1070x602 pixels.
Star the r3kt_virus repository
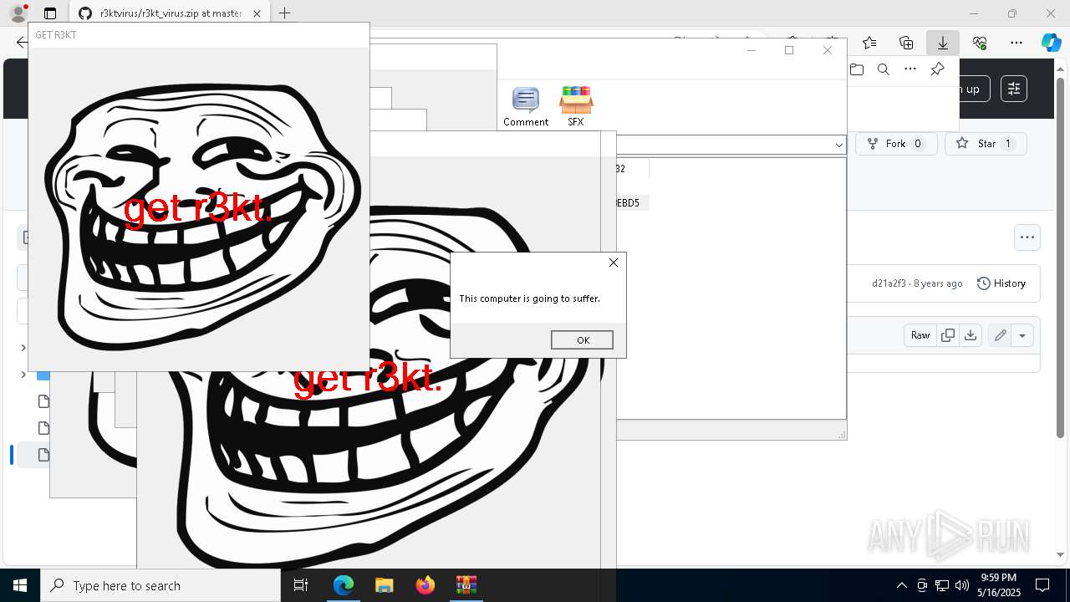tap(986, 144)
